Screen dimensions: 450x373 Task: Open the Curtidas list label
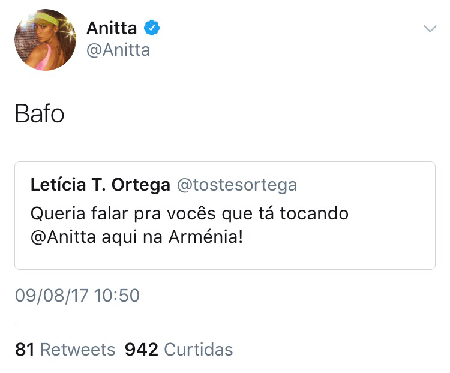(199, 350)
